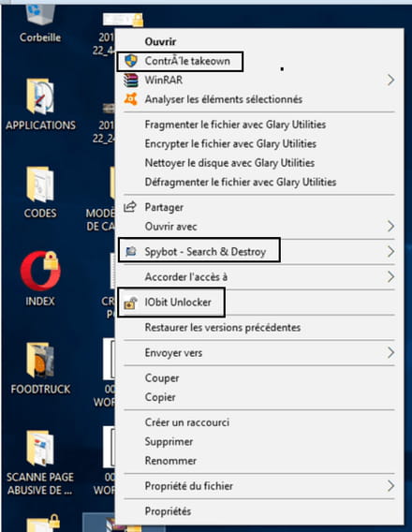This screenshot has width=412, height=532.
Task: Click the Avast orange analyze icon
Action: 131,99
